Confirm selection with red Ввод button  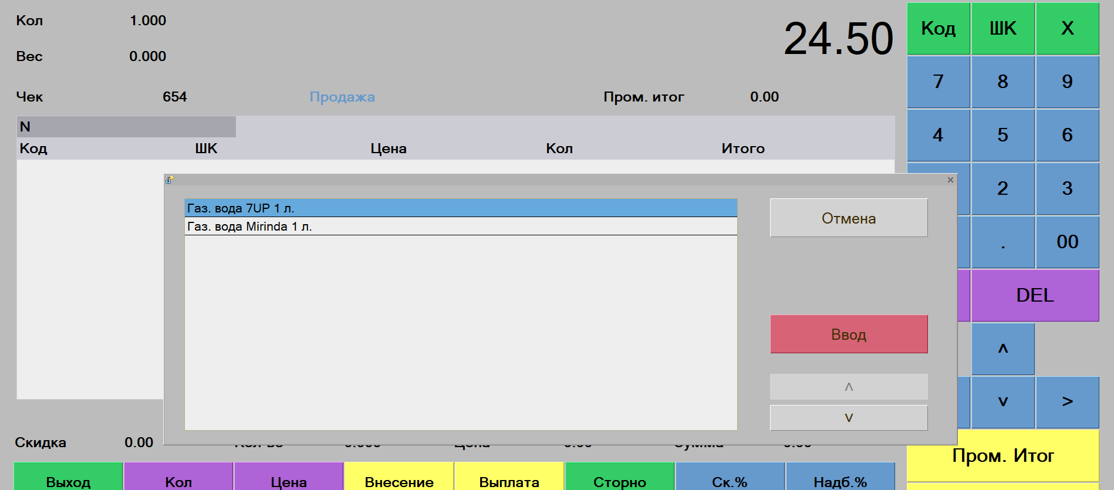point(848,334)
